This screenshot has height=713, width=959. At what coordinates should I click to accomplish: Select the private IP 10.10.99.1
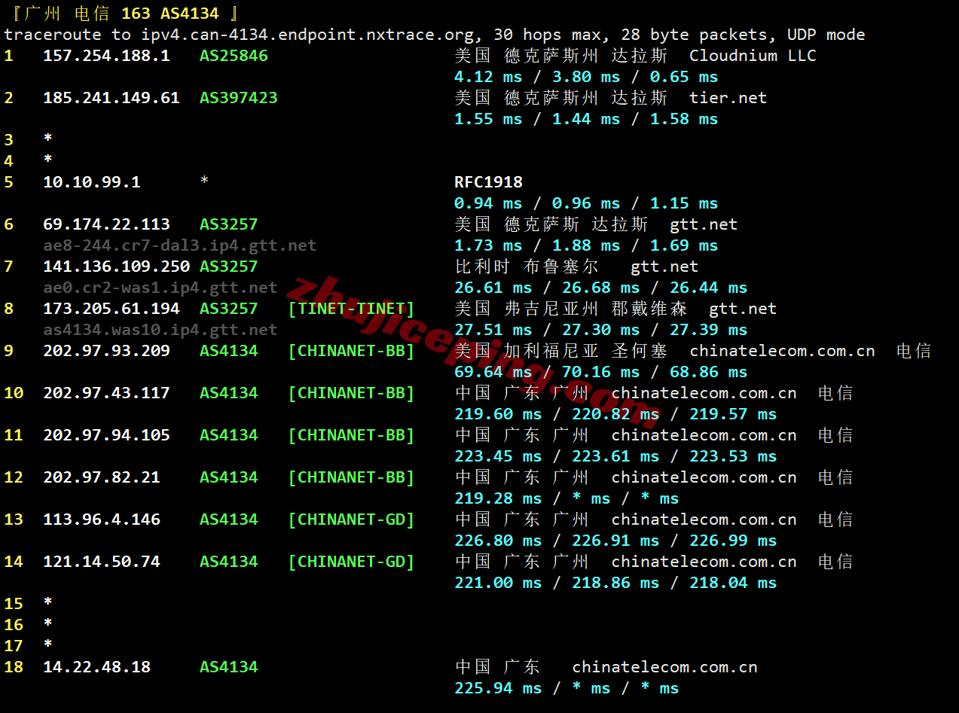click(x=92, y=182)
